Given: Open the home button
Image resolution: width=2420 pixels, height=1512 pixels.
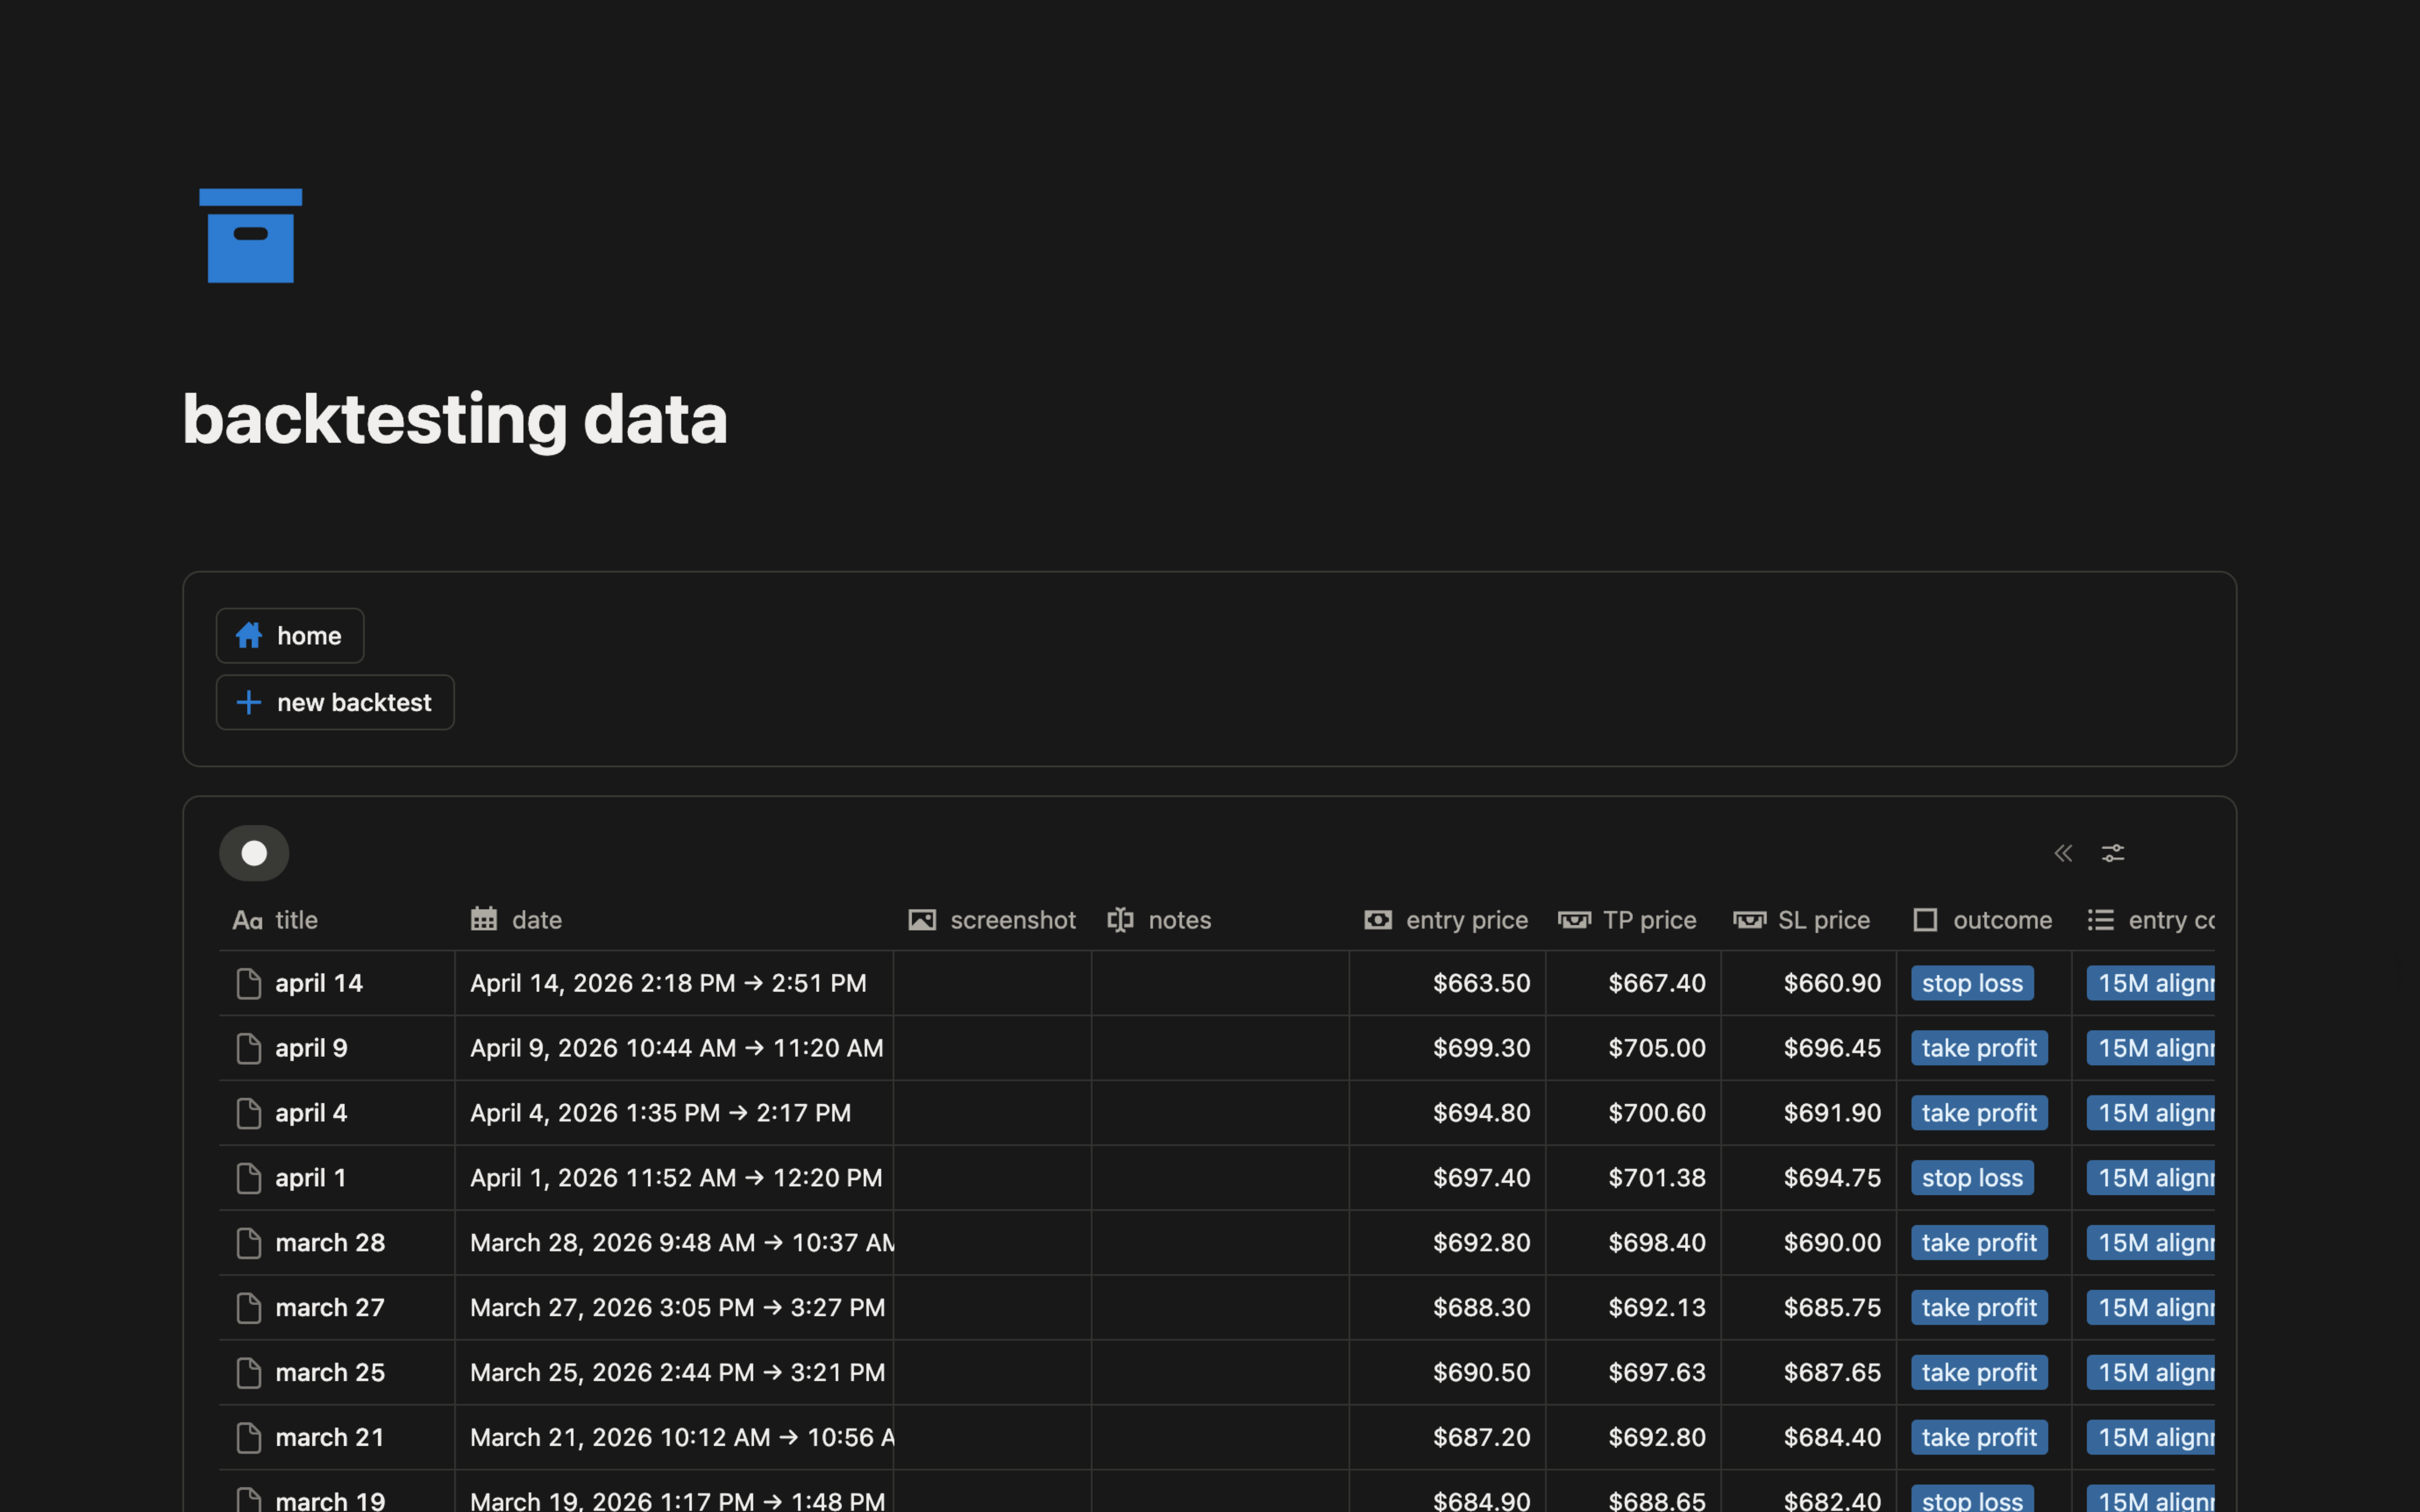Looking at the screenshot, I should (x=290, y=636).
